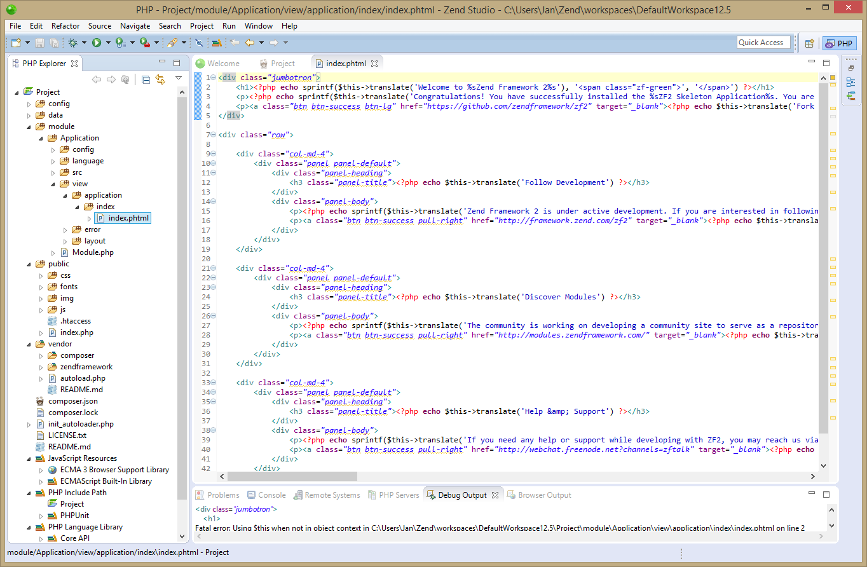The height and width of the screenshot is (567, 867).
Task: Collapse the vendor folder
Action: point(29,344)
